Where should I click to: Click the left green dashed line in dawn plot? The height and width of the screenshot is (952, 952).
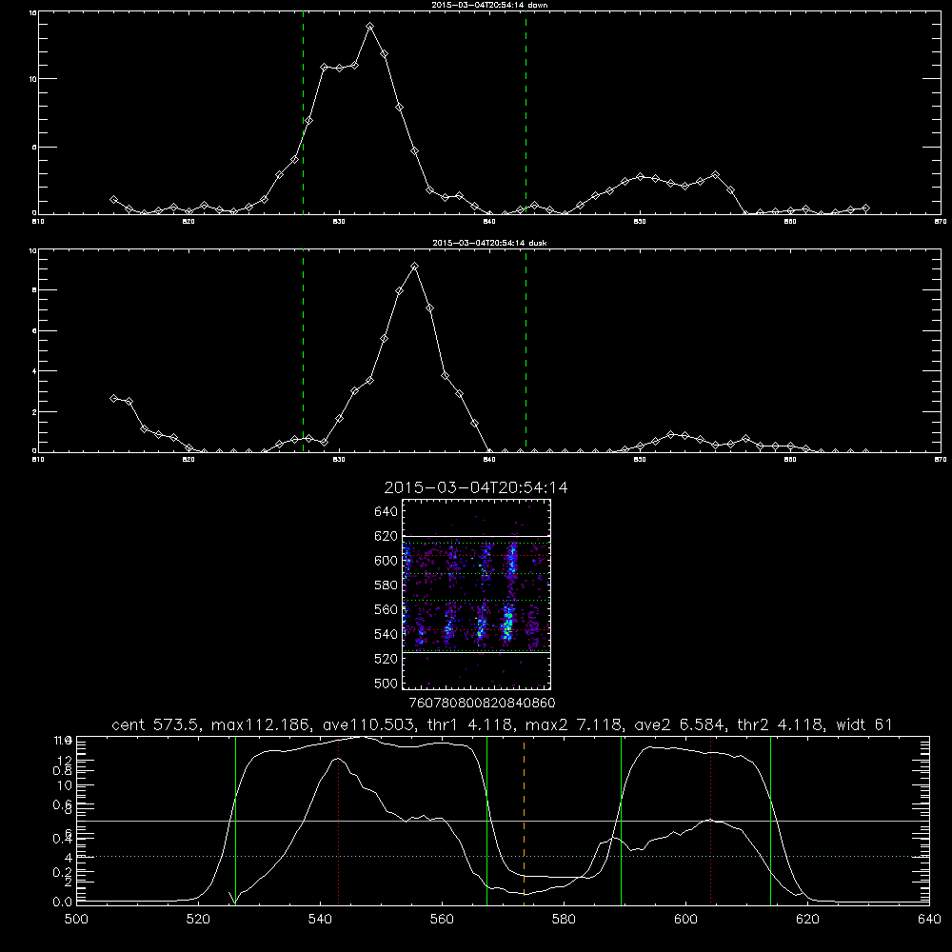(303, 113)
